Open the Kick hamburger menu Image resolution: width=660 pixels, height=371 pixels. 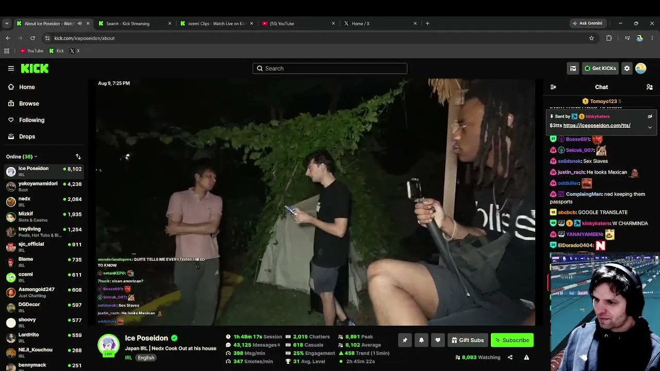click(x=11, y=68)
